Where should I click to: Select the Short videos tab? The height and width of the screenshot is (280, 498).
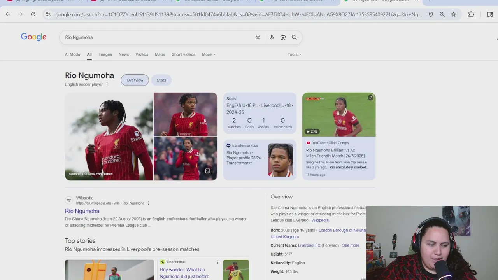click(x=183, y=54)
